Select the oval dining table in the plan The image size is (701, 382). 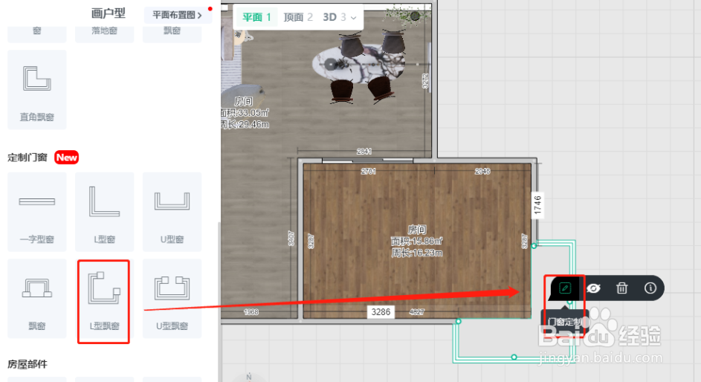pyautogui.click(x=358, y=63)
